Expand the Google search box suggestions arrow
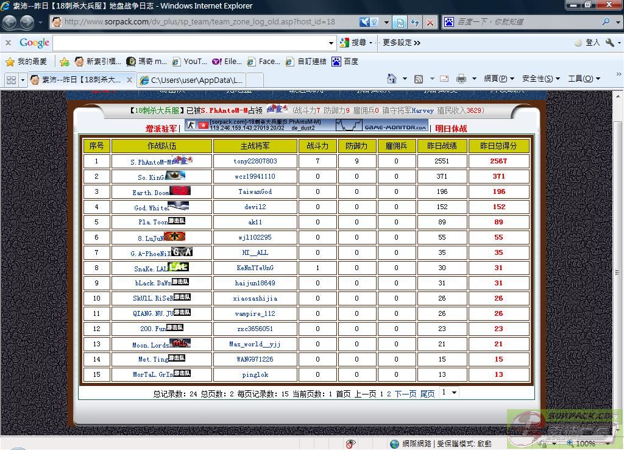 pyautogui.click(x=331, y=43)
